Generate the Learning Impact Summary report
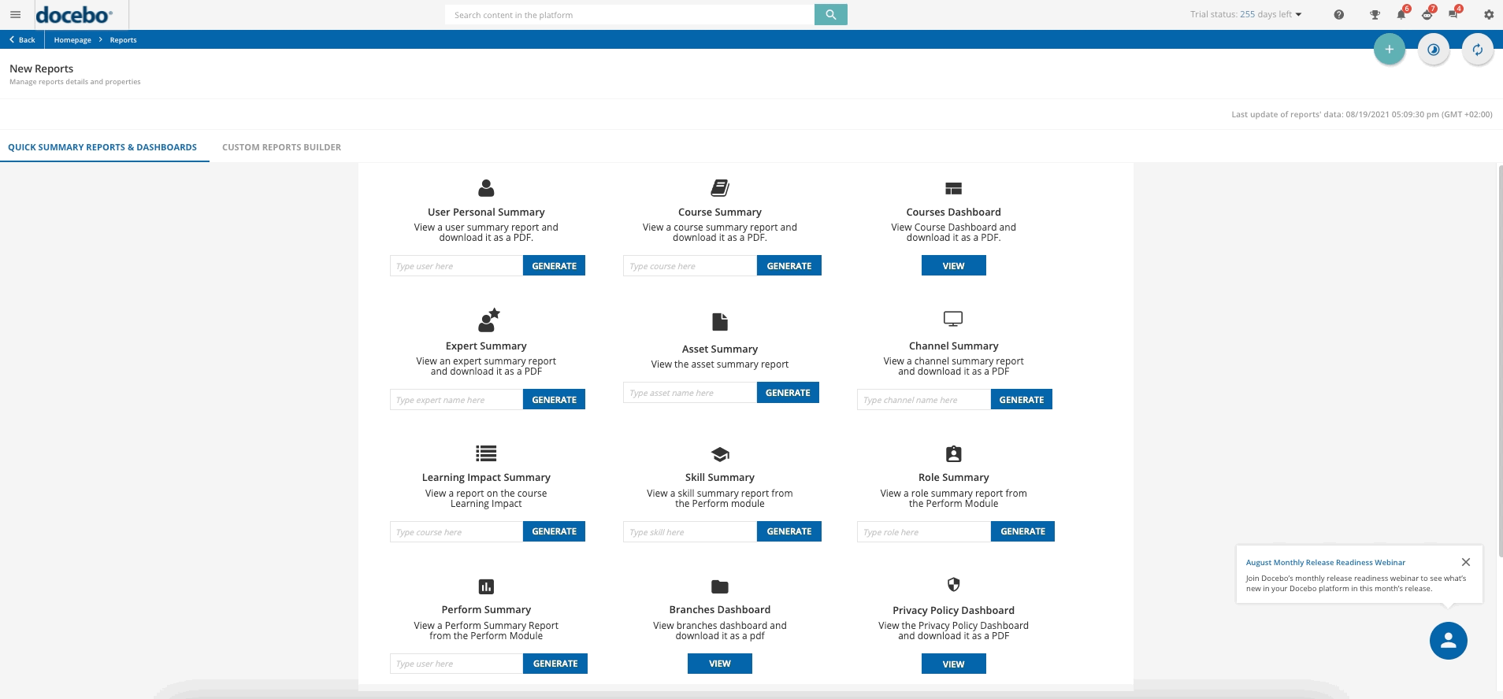Screen dimensions: 1503x699 tap(554, 531)
